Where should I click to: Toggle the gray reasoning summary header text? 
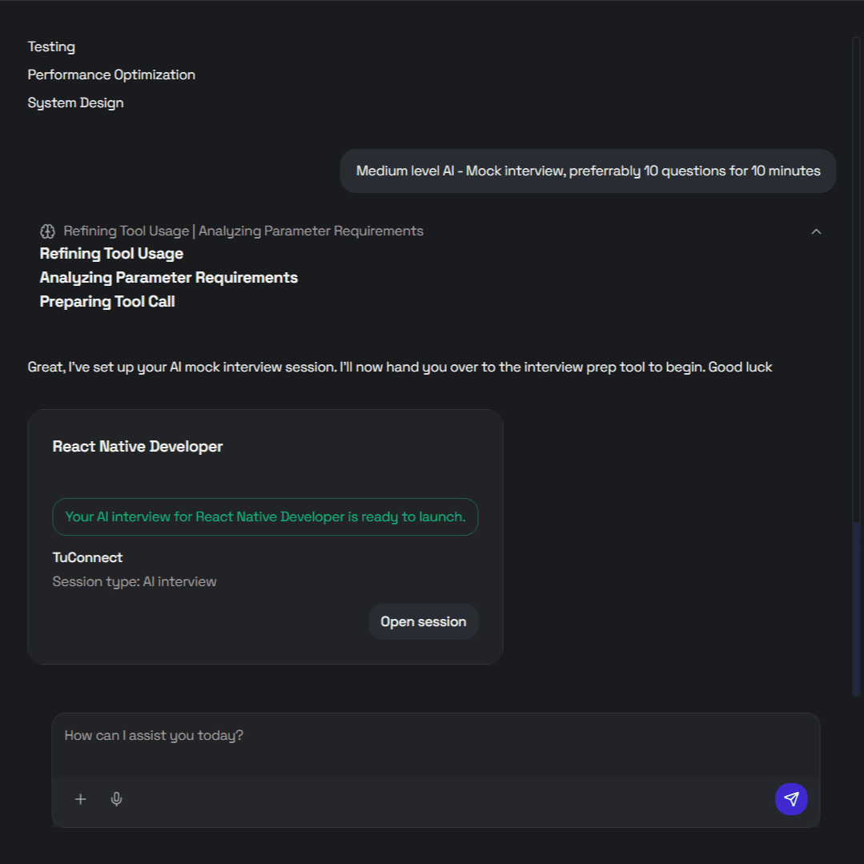[243, 231]
